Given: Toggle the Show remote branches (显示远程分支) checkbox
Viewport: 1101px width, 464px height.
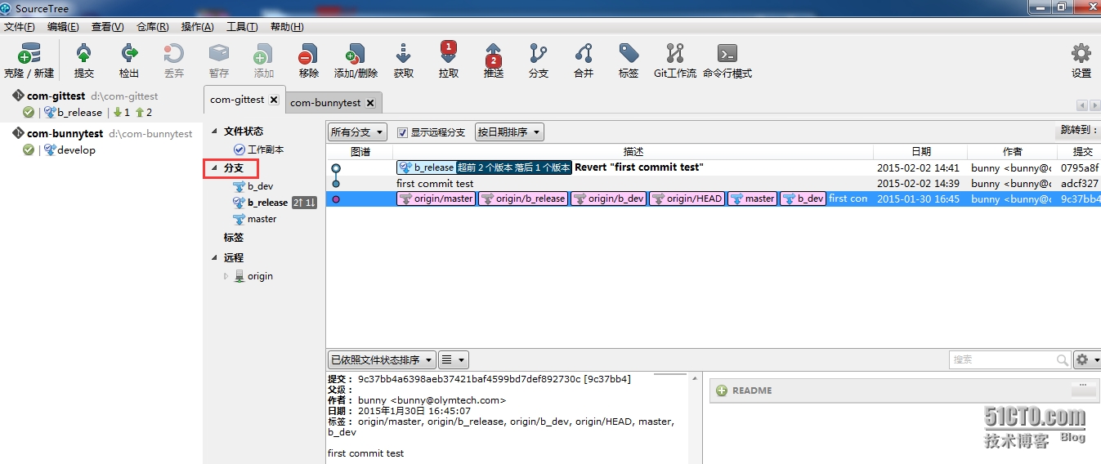Looking at the screenshot, I should (402, 132).
